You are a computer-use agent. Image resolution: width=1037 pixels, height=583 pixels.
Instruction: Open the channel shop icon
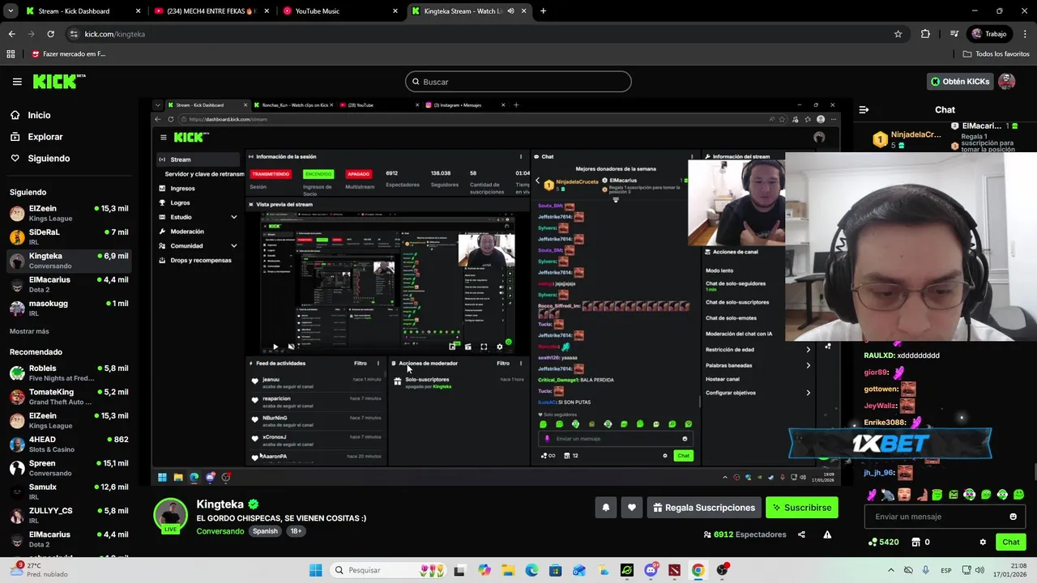pos(915,542)
